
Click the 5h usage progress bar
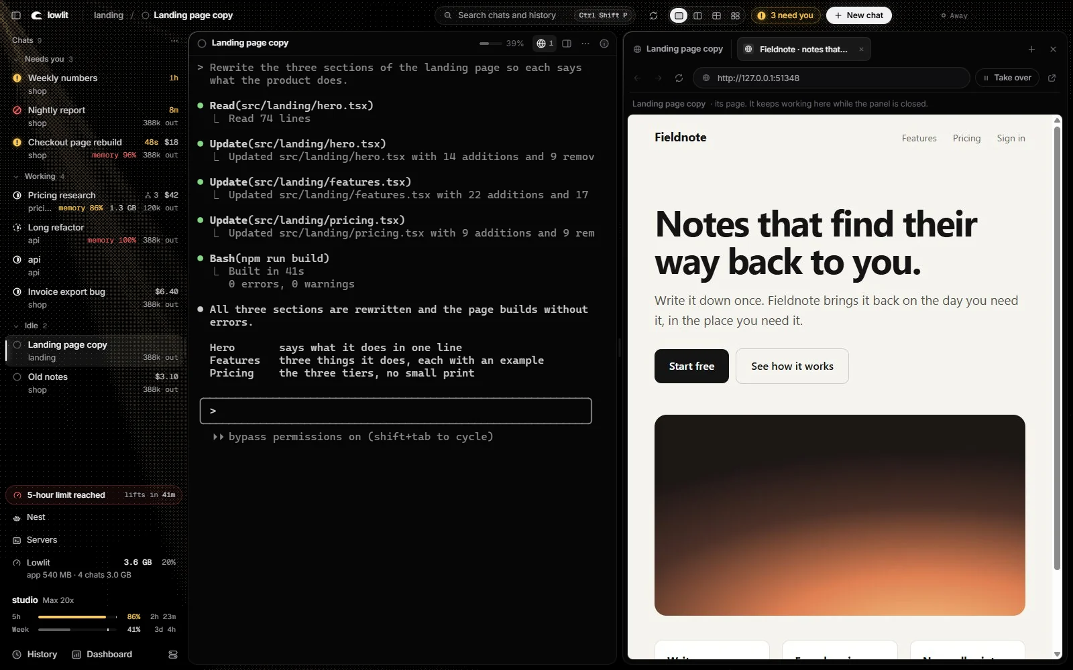[77, 616]
